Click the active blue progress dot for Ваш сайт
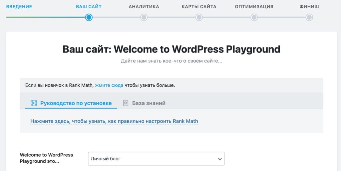The width and height of the screenshot is (341, 171). point(89,17)
